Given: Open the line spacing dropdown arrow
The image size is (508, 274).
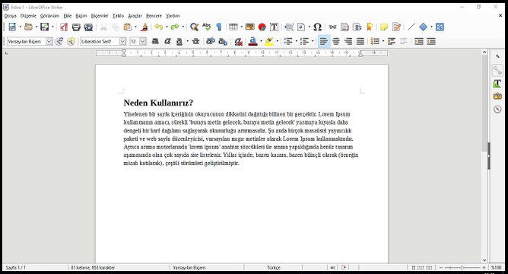Looking at the screenshot, I should (x=383, y=42).
